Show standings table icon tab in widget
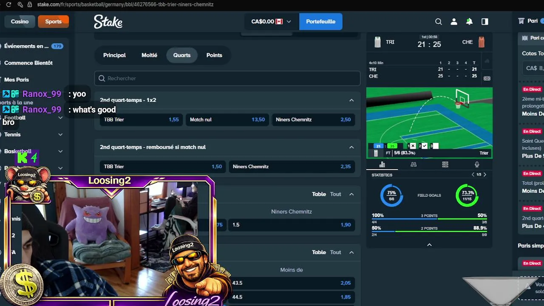Viewport: 544px width, 306px height. pyautogui.click(x=445, y=164)
